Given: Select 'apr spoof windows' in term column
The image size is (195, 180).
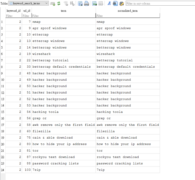Looking at the screenshot, I should coord(64,28).
